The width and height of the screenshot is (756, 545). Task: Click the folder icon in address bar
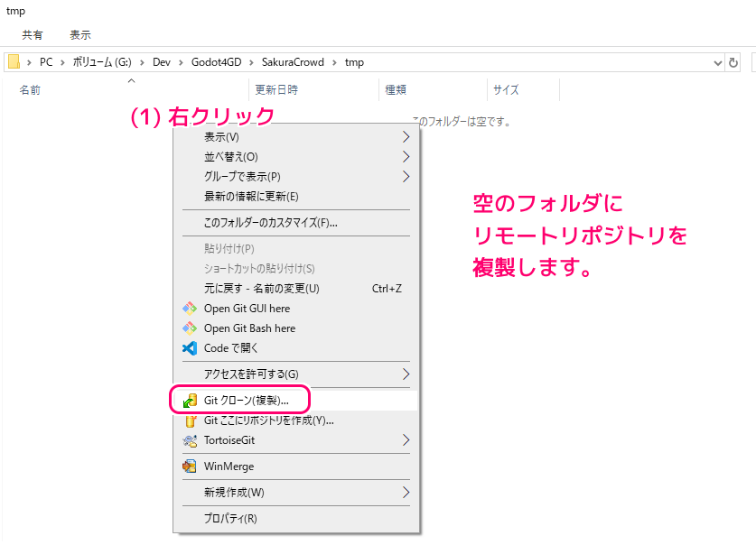point(14,62)
